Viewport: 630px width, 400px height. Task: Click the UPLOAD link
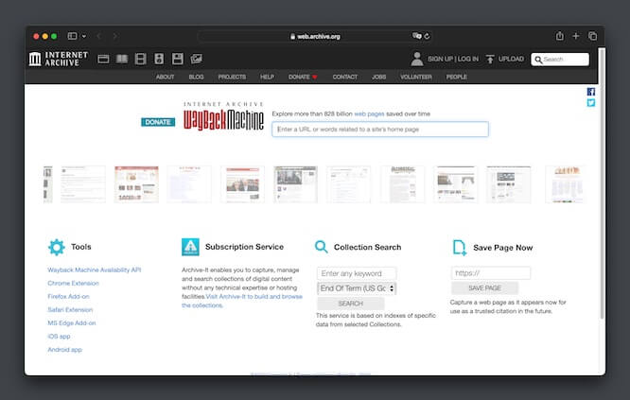pos(511,59)
